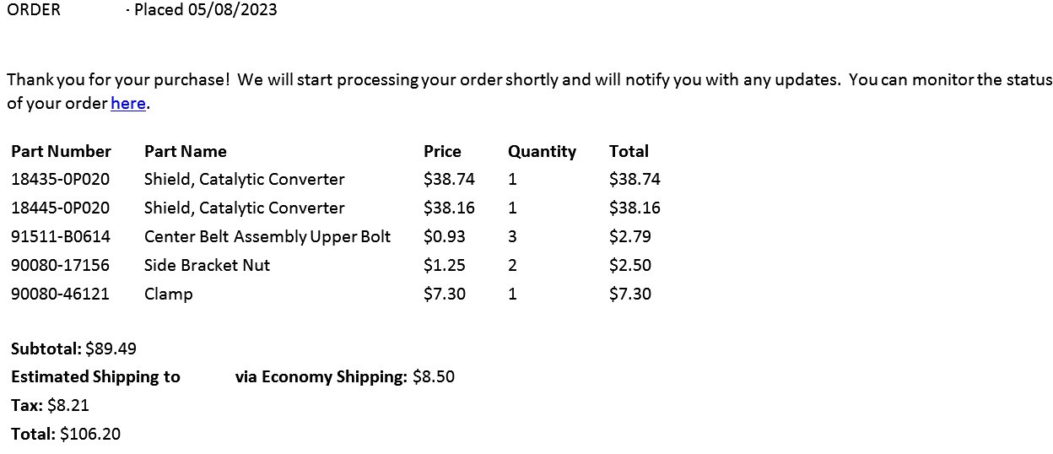The height and width of the screenshot is (454, 1053).
Task: Click the Part Name column header
Action: pos(186,151)
